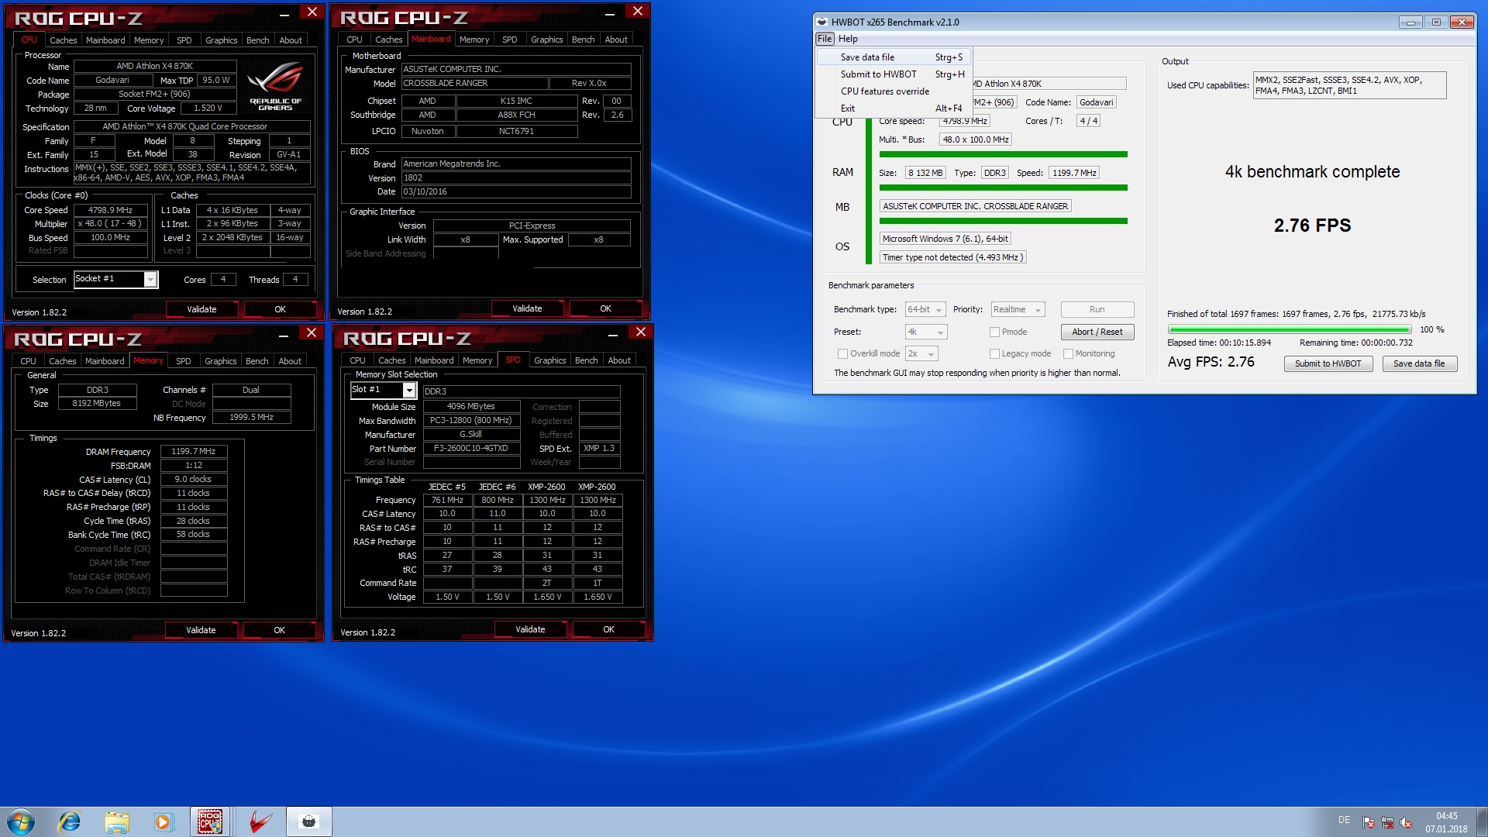The width and height of the screenshot is (1488, 837).
Task: Switch to CPU tab in SPD CPU-Z window
Action: click(x=357, y=360)
